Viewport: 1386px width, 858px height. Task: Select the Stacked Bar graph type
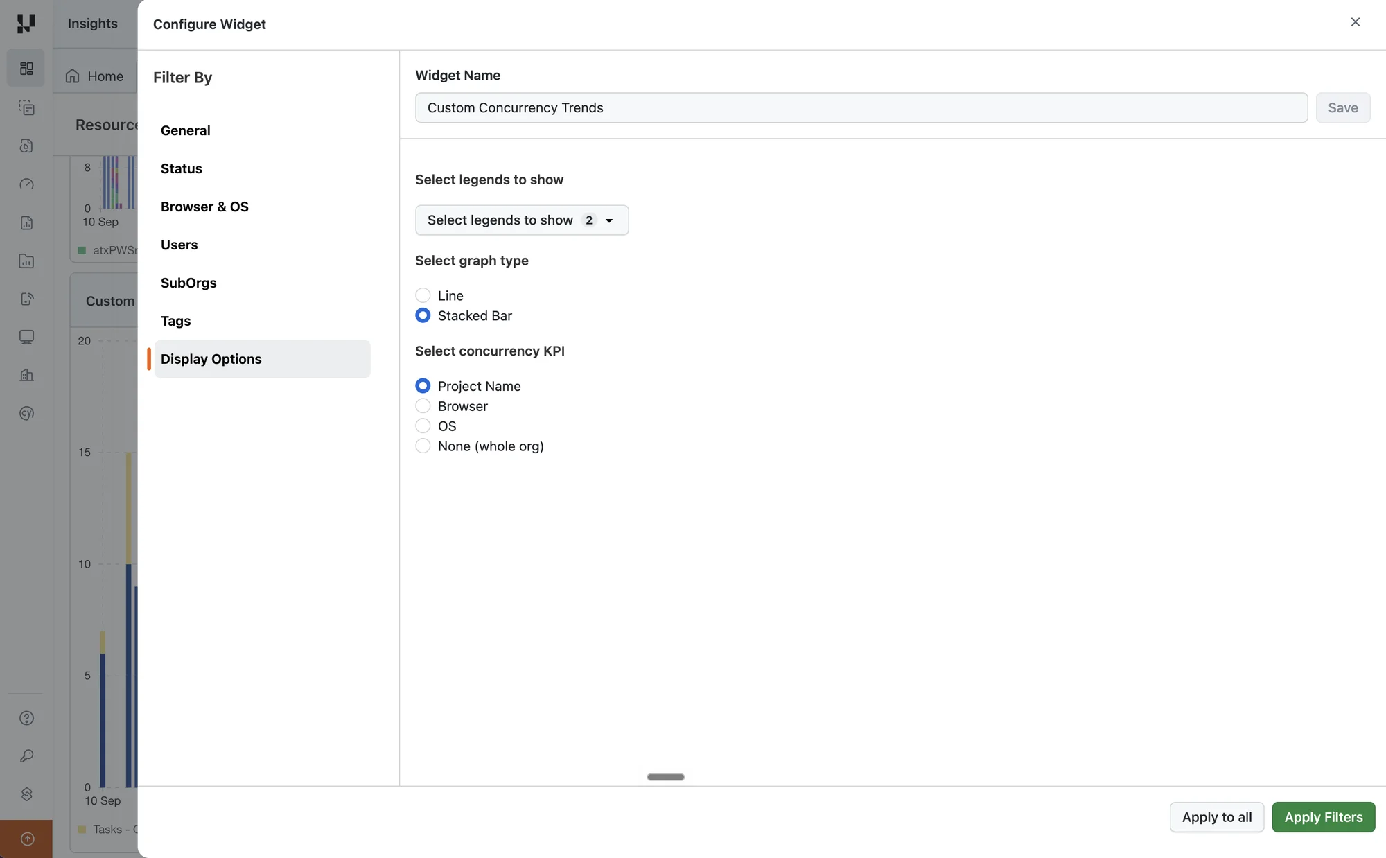click(x=423, y=315)
